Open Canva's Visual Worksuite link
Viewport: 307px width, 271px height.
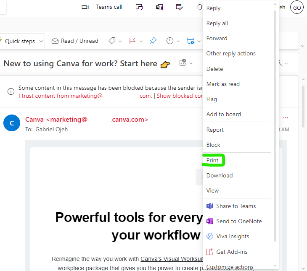(x=172, y=259)
